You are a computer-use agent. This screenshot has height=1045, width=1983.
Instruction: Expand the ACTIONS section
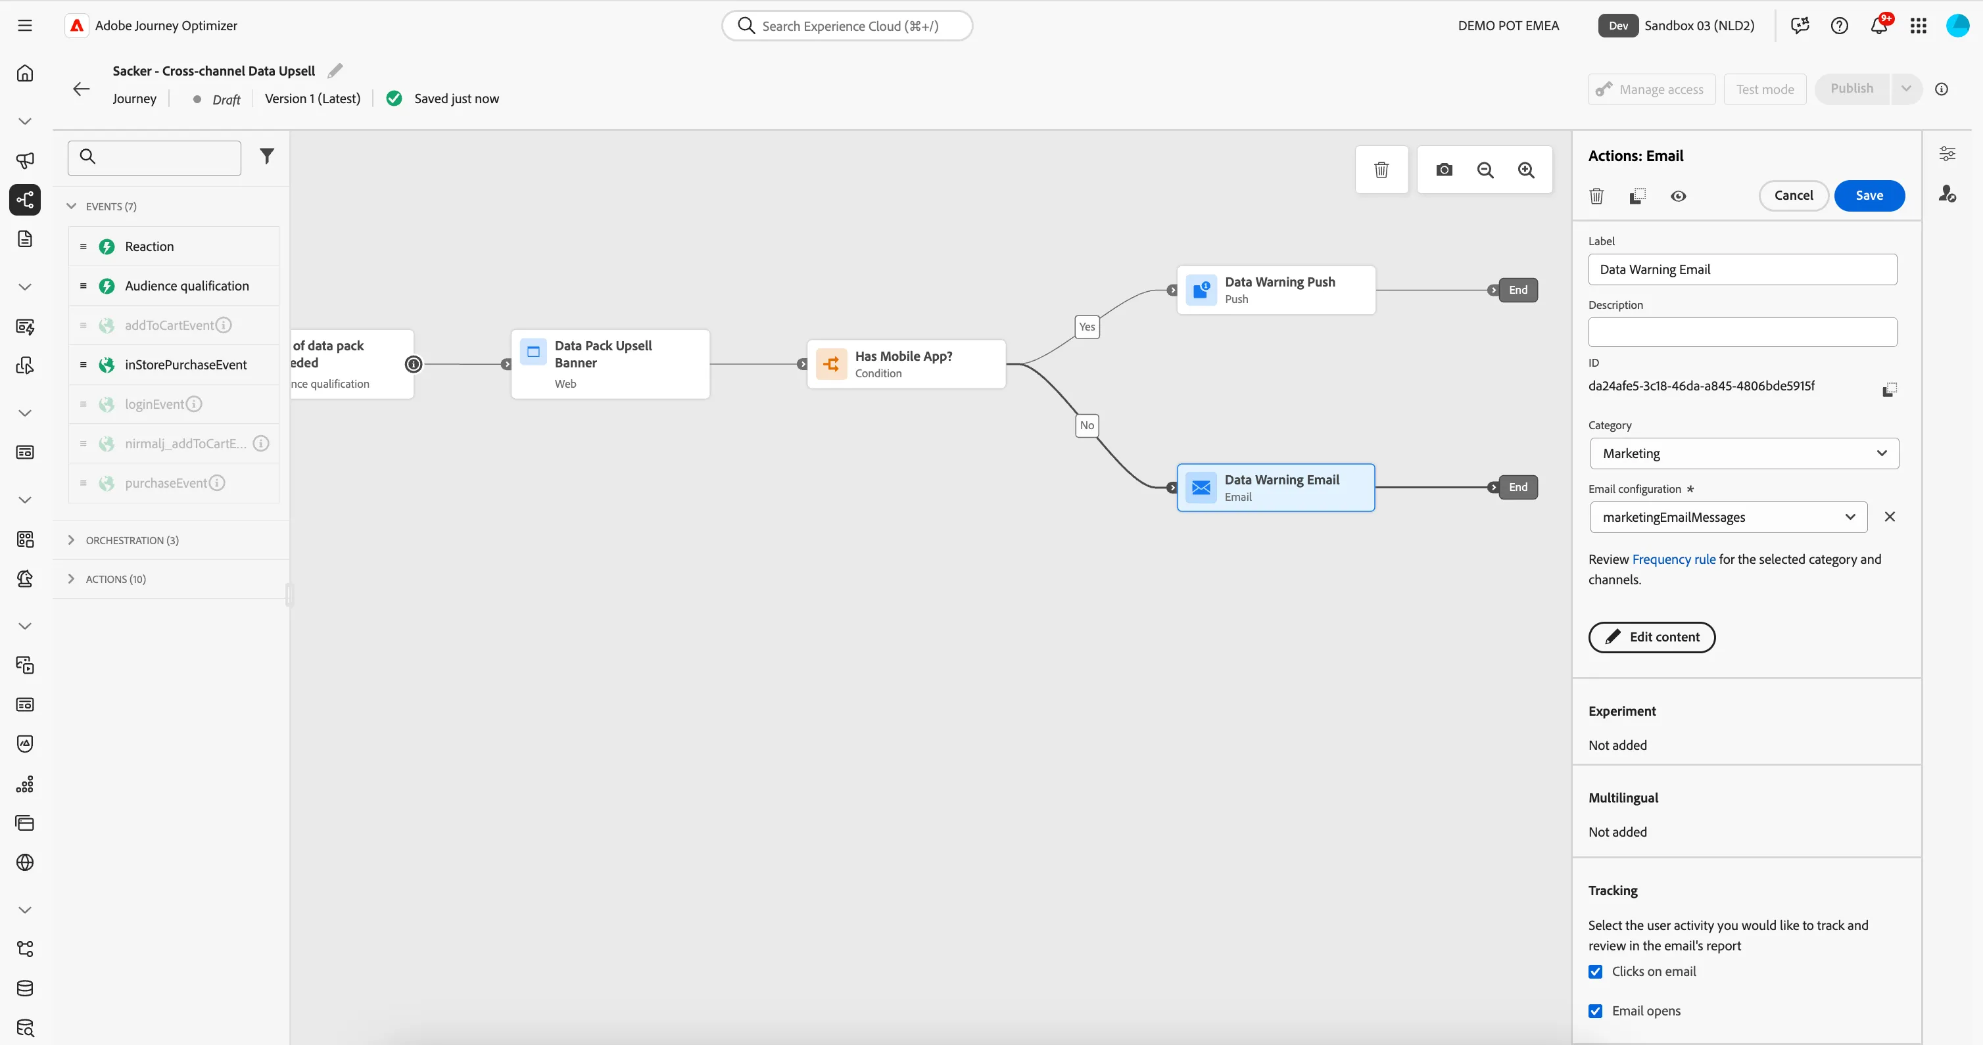71,578
